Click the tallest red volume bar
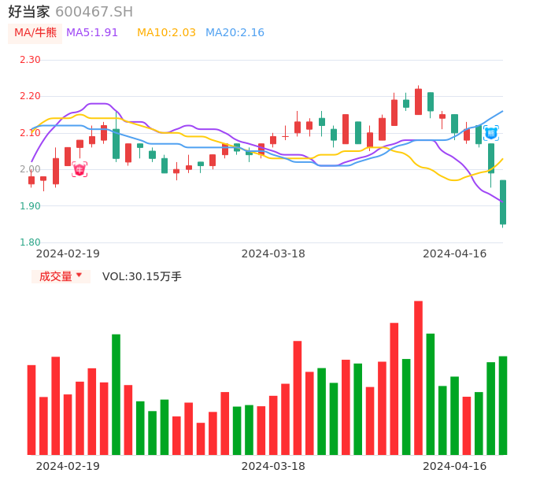Image resolution: width=540 pixels, height=477 pixels. [418, 378]
